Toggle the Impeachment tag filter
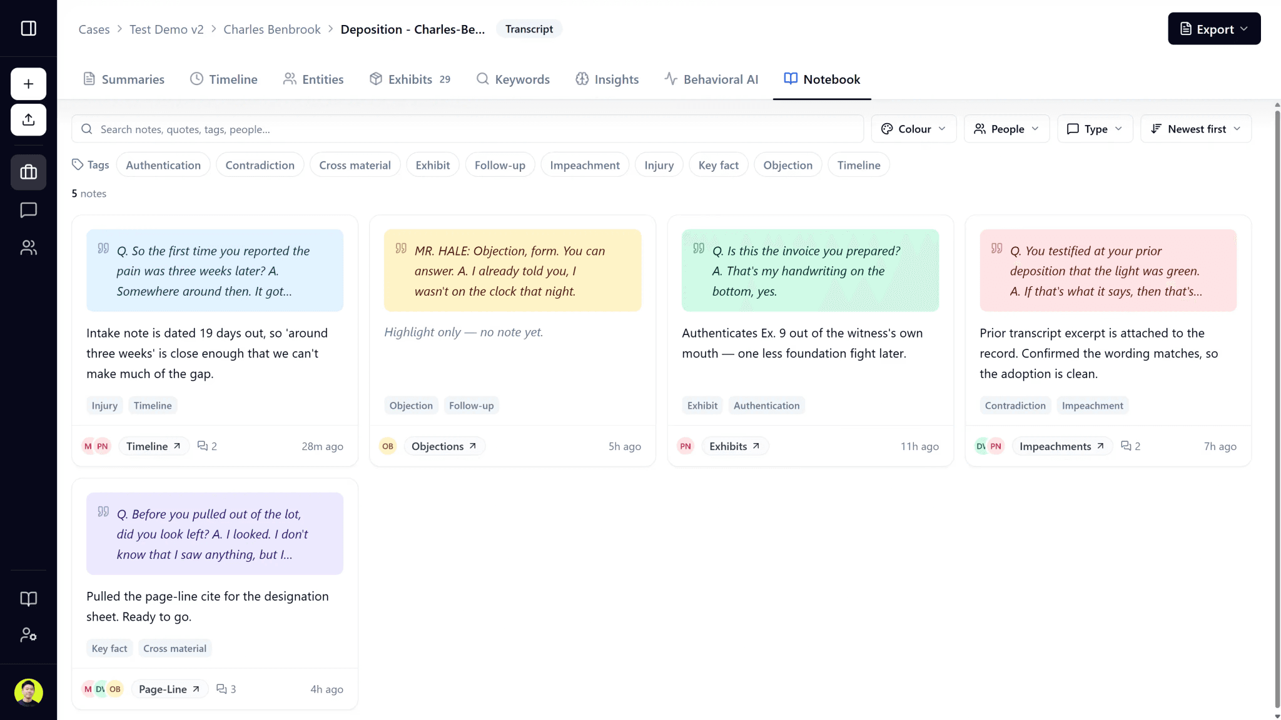 click(x=584, y=165)
